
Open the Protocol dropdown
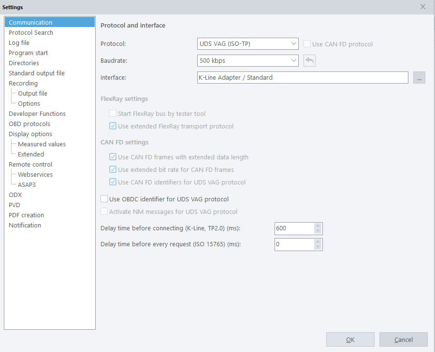248,44
